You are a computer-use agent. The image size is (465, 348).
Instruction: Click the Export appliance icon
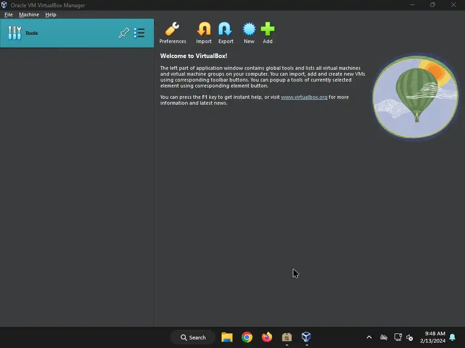pos(226,33)
